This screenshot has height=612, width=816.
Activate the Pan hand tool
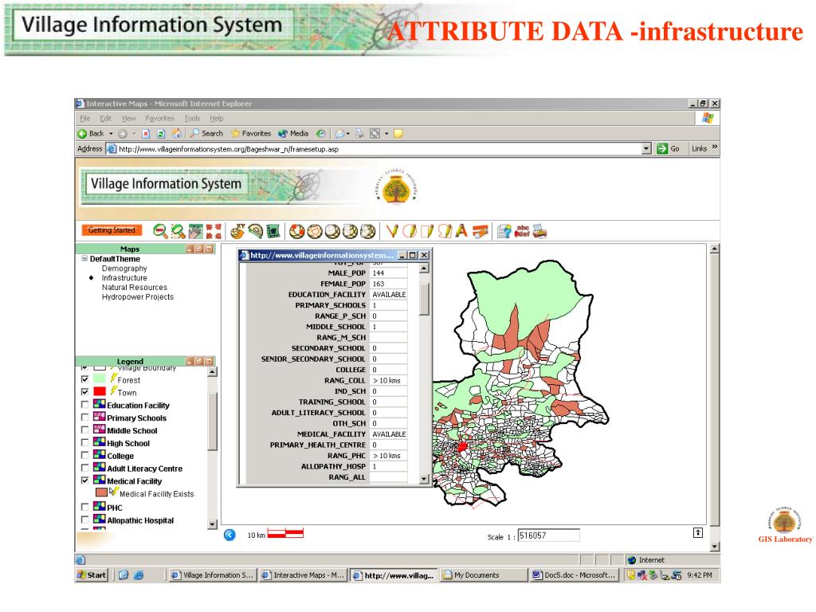(196, 231)
